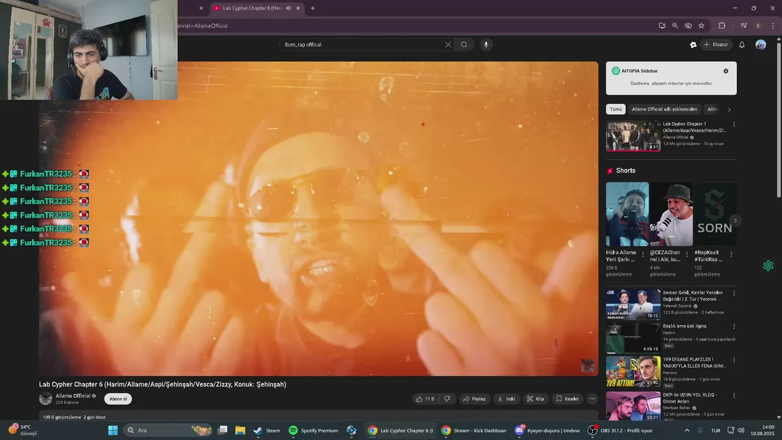Mute the tab using the tab's speaker icon

pyautogui.click(x=288, y=8)
